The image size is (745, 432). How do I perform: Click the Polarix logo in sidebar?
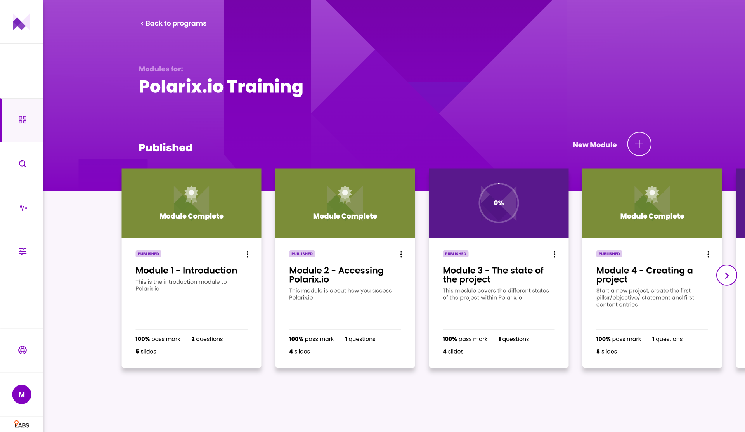[x=21, y=22]
